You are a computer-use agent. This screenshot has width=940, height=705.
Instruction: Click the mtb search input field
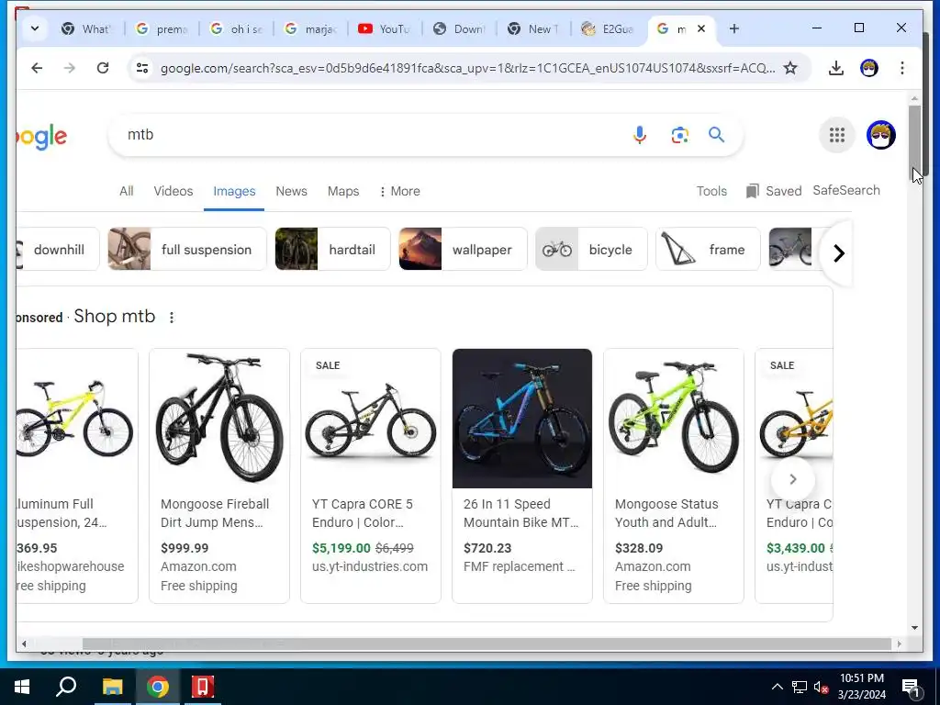[x=372, y=135]
